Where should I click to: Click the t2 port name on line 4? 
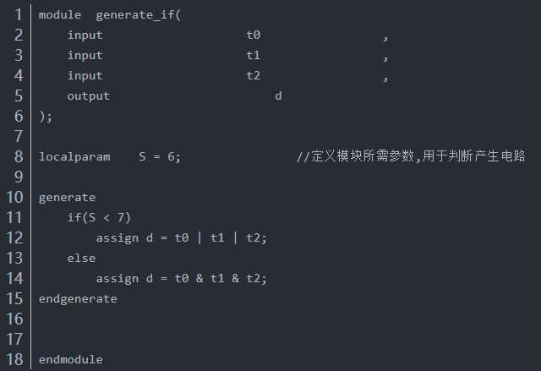click(254, 75)
